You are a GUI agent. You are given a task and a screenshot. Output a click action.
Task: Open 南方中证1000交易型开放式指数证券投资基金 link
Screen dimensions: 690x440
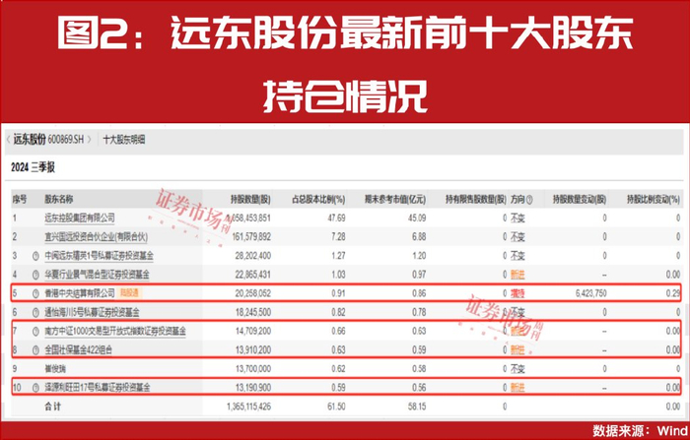pyautogui.click(x=115, y=331)
